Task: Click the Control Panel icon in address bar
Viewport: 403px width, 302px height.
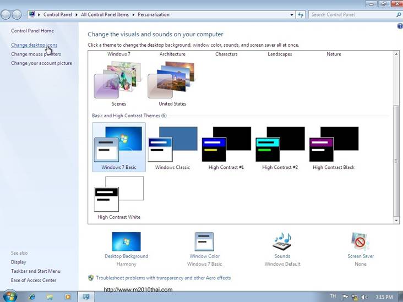Action: pyautogui.click(x=32, y=14)
